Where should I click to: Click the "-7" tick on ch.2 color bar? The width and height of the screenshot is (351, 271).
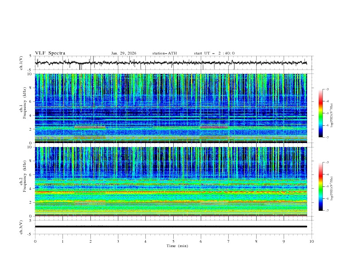click(x=327, y=211)
